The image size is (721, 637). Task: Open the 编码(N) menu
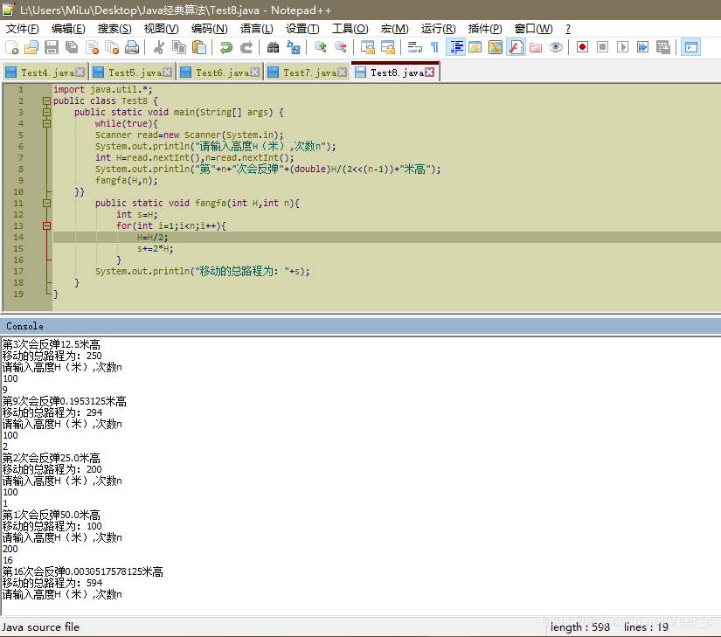[x=209, y=29]
